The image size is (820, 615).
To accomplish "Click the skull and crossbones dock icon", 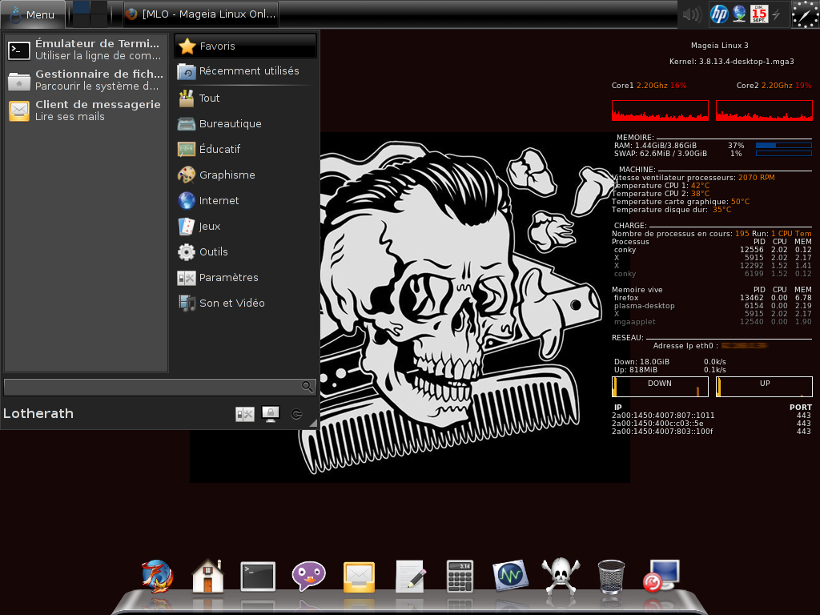I will [561, 577].
